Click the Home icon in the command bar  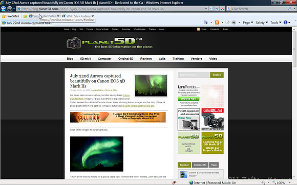206,22
